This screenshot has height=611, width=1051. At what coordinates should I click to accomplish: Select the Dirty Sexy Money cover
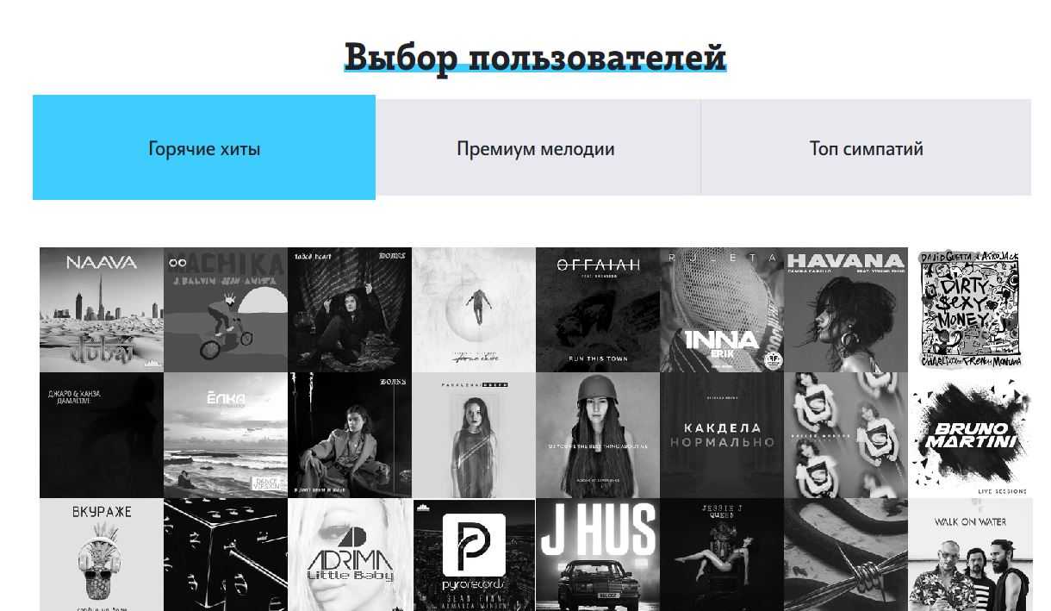pos(970,310)
